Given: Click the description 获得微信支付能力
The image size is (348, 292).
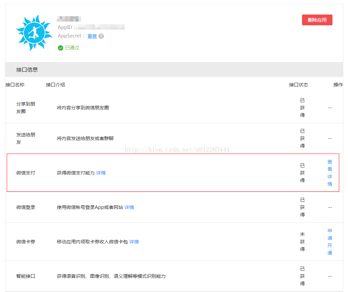Looking at the screenshot, I should pyautogui.click(x=76, y=173).
